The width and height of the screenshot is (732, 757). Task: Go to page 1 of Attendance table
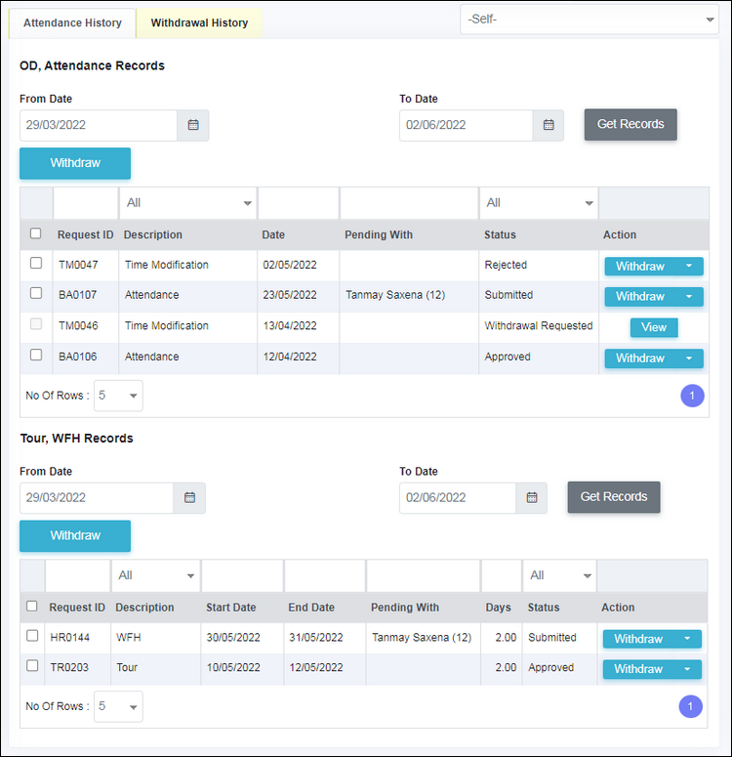point(692,396)
